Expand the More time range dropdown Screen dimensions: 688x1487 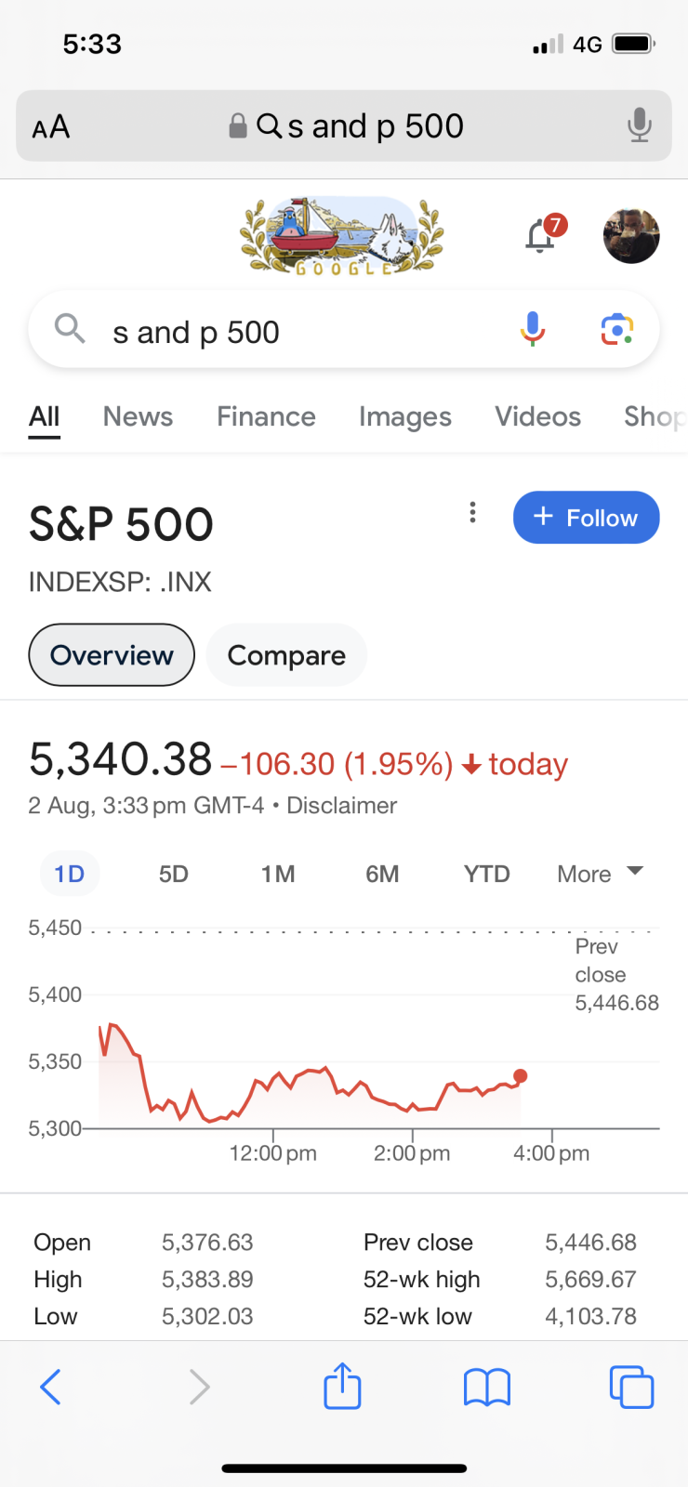[600, 874]
